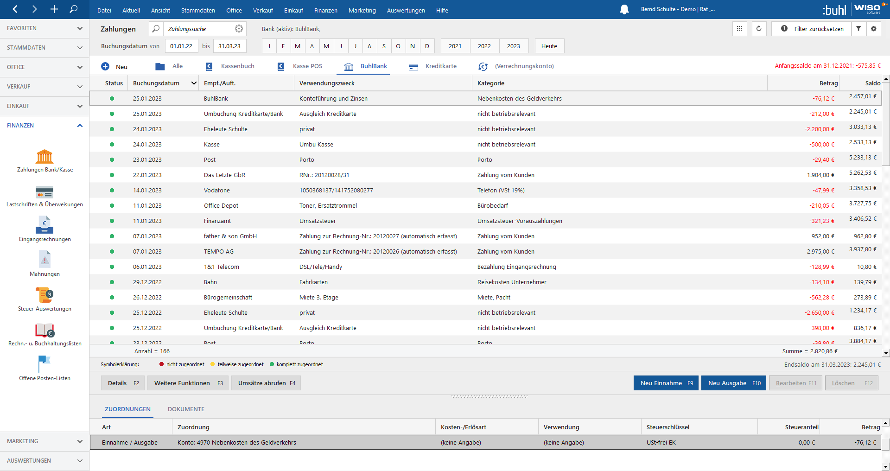Open Zahlungen Bank/Kasse from the sidebar
Image resolution: width=890 pixels, height=471 pixels.
(44, 157)
